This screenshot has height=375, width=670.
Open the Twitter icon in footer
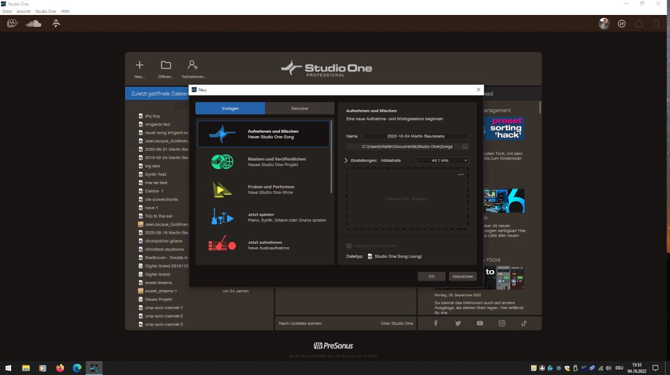coord(458,323)
